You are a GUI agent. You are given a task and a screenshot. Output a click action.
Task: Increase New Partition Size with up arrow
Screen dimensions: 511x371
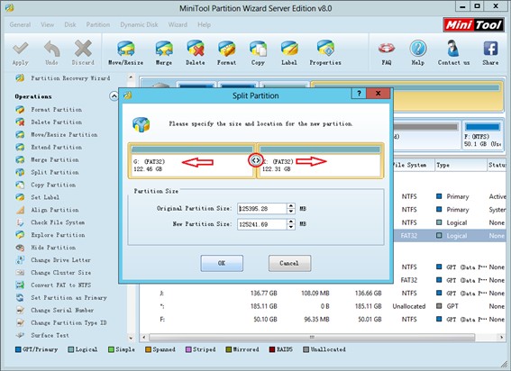[291, 222]
